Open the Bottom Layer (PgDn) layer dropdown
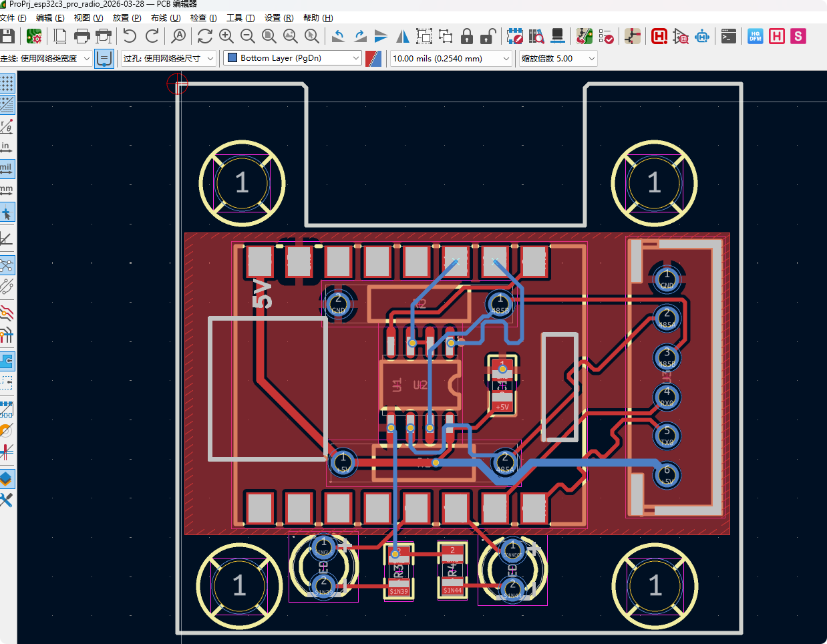This screenshot has width=827, height=644. pos(293,59)
